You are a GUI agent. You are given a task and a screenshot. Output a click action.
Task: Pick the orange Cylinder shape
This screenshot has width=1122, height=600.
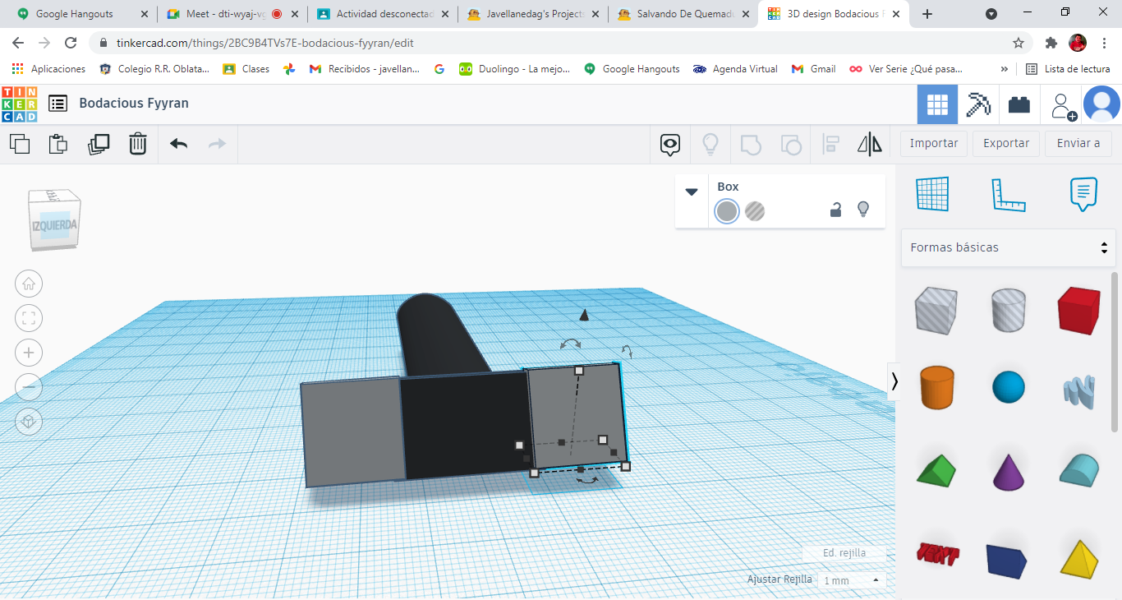[936, 387]
